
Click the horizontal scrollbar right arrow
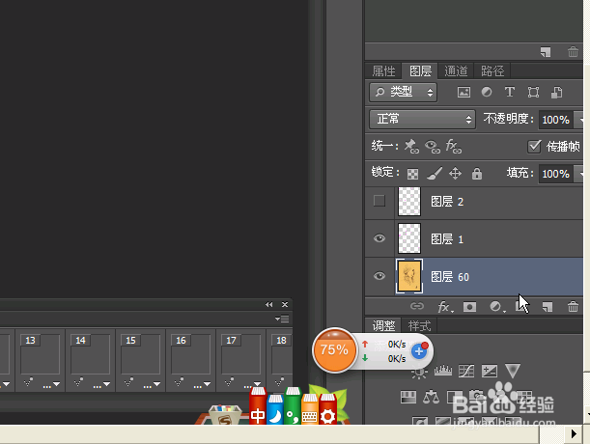[x=574, y=433]
